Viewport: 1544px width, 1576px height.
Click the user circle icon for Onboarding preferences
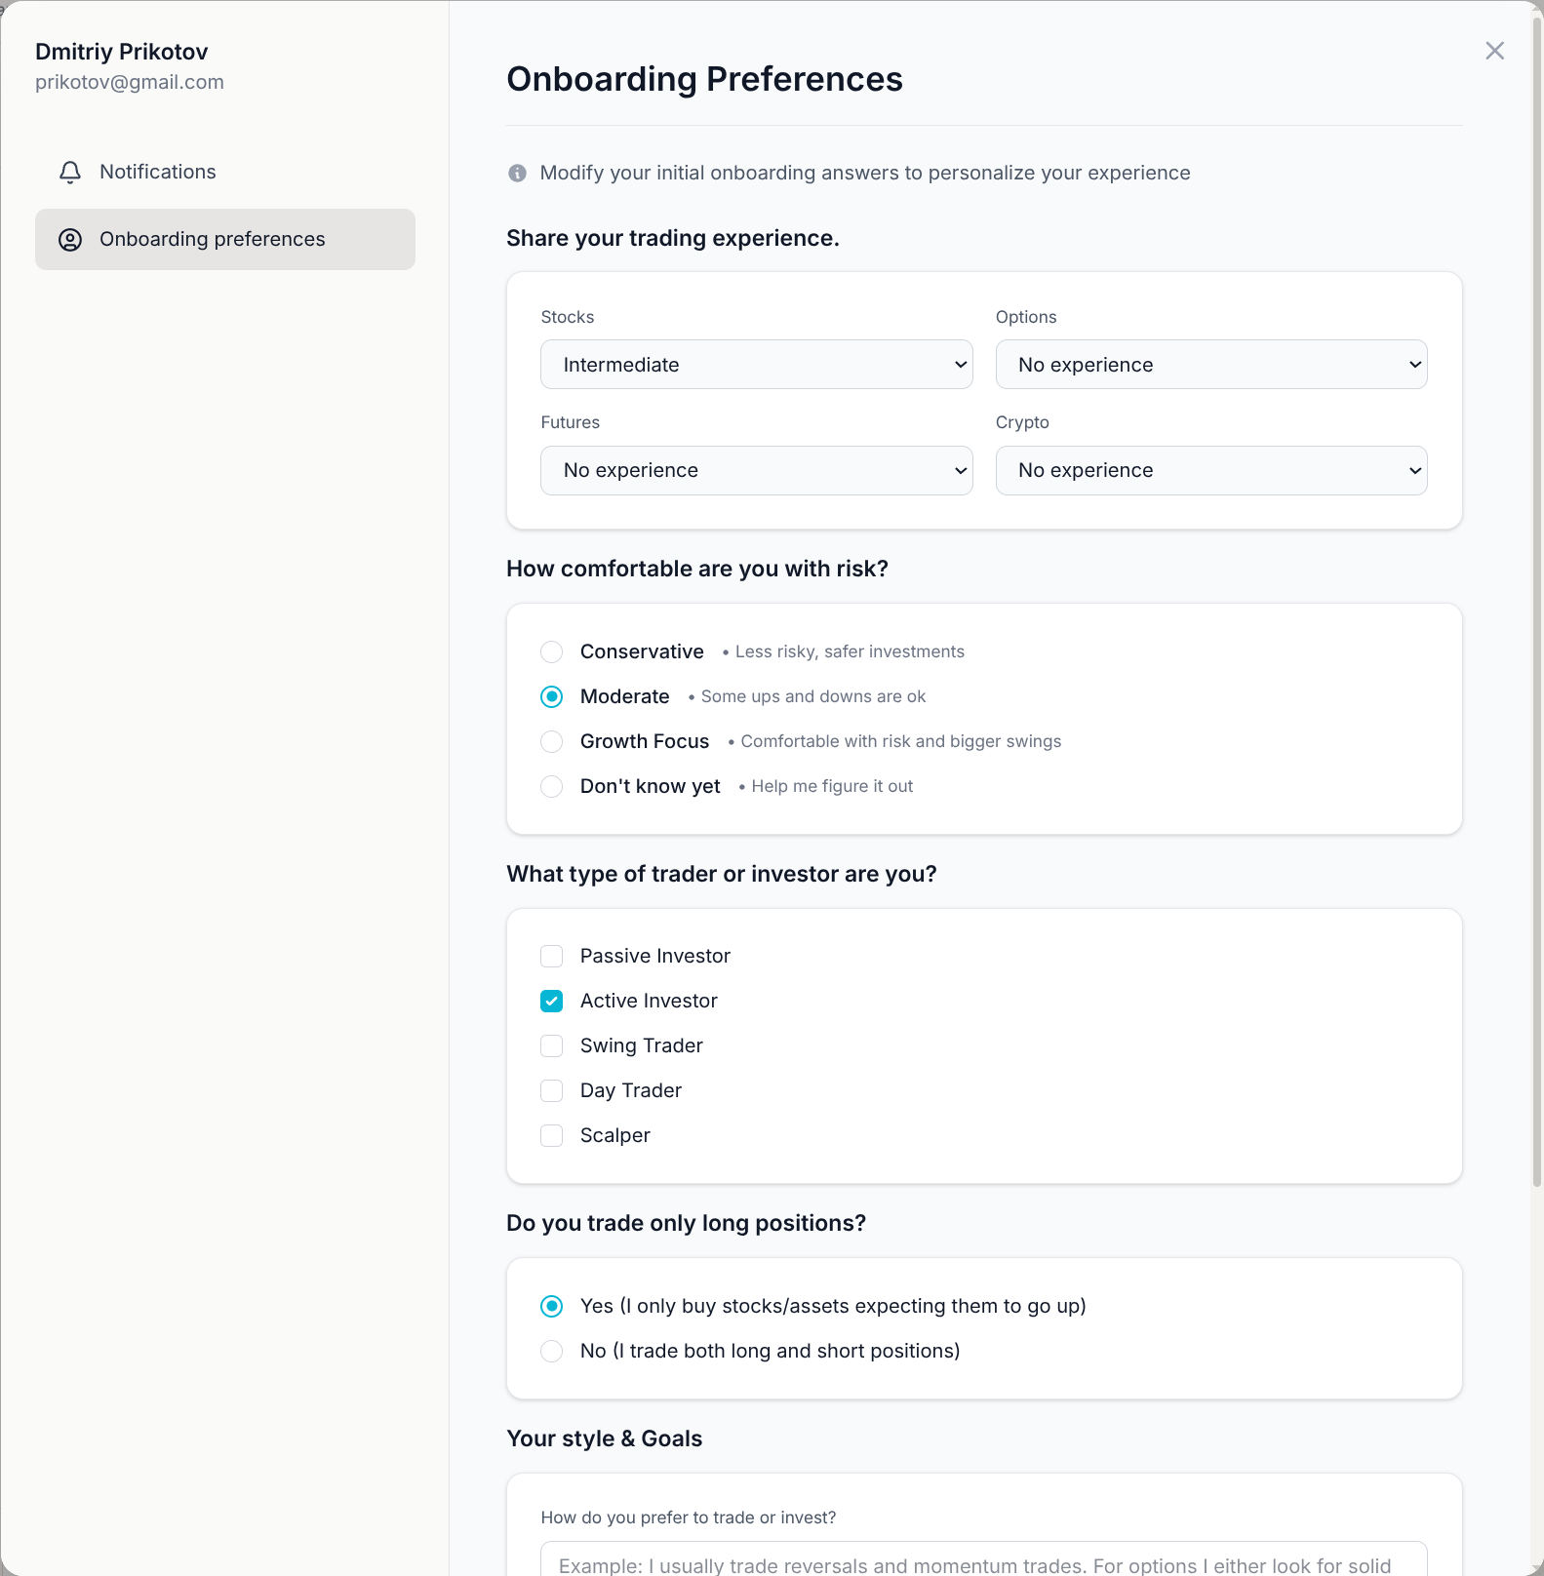pyautogui.click(x=70, y=240)
